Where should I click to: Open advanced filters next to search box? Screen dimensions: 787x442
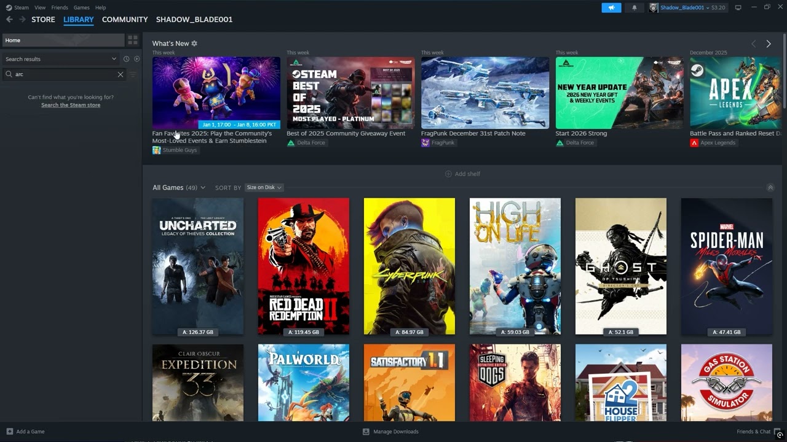coord(133,74)
